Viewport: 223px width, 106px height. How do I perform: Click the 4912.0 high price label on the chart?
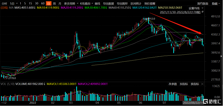(x=151, y=19)
